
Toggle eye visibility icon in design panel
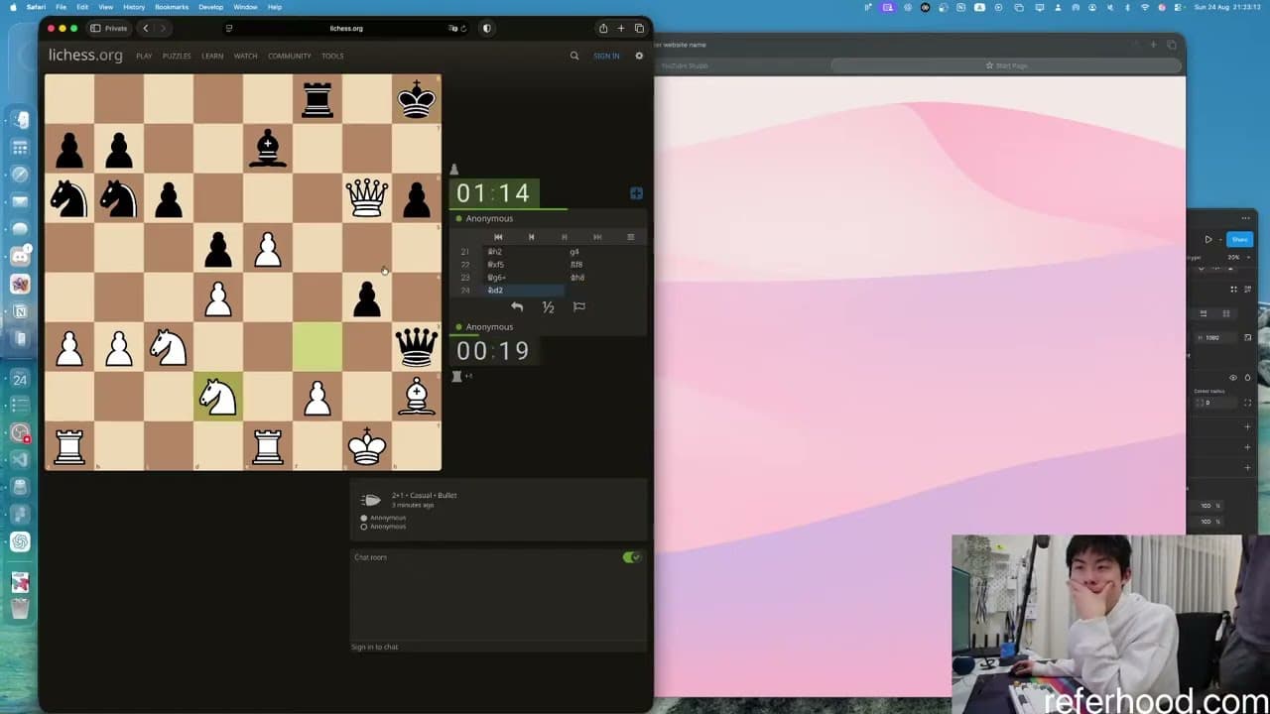click(1233, 378)
